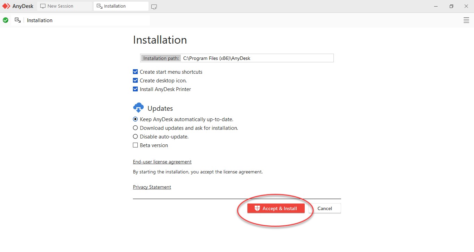Restore down the AnyDesk window
The height and width of the screenshot is (252, 474).
[451, 6]
